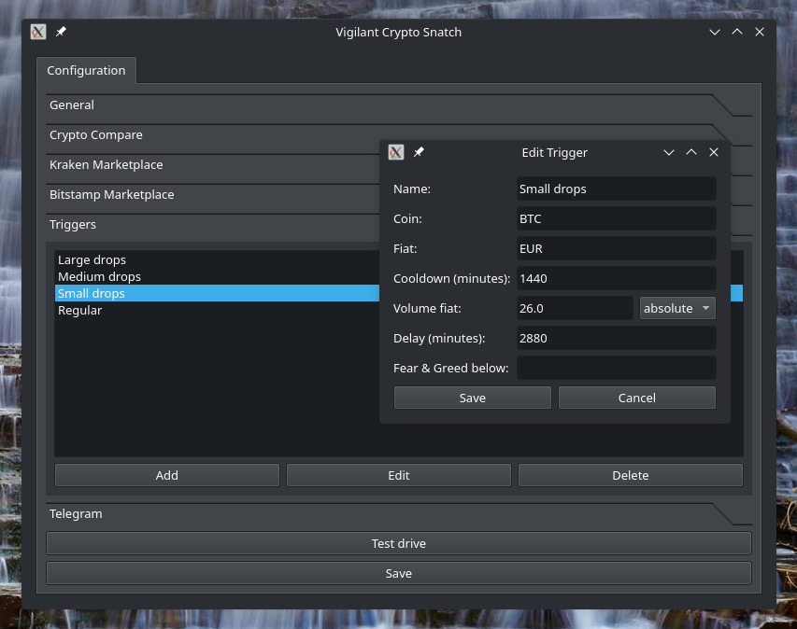Image resolution: width=797 pixels, height=629 pixels.
Task: Minimize the Vigilant Crypto Snatch window
Action: click(715, 32)
